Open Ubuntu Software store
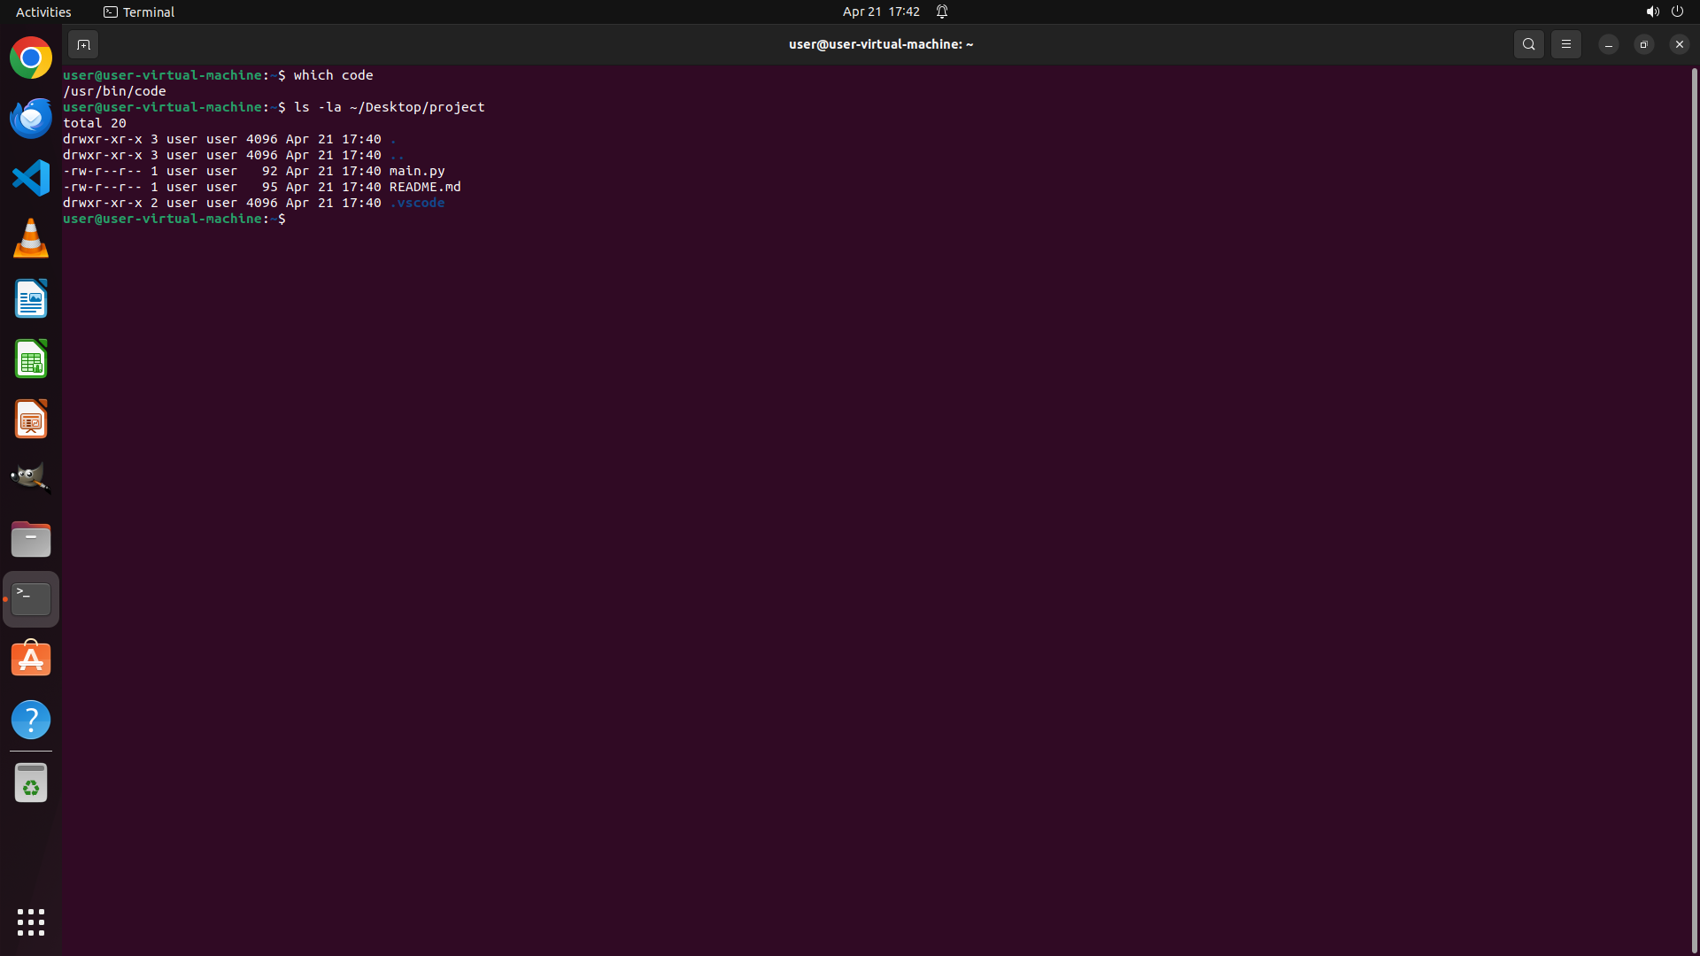This screenshot has width=1700, height=956. [x=31, y=659]
